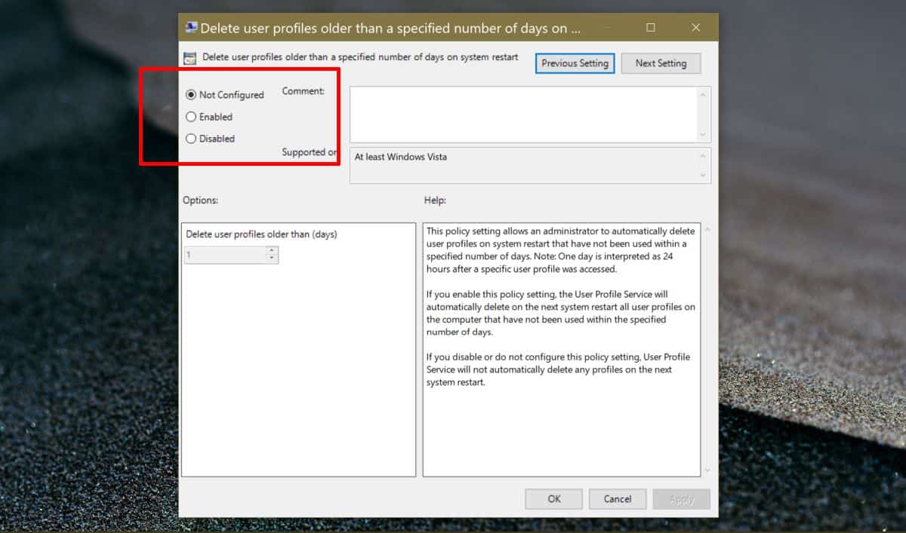This screenshot has height=533, width=906.
Task: Increase days with the spinner up arrow
Action: 272,252
